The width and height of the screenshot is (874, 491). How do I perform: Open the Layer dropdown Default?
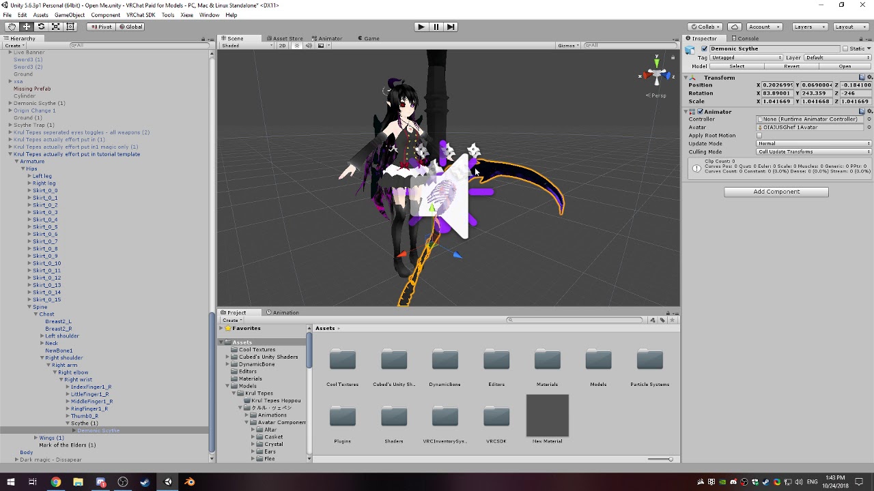point(838,58)
